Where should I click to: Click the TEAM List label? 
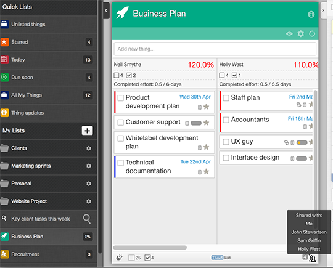point(221,258)
